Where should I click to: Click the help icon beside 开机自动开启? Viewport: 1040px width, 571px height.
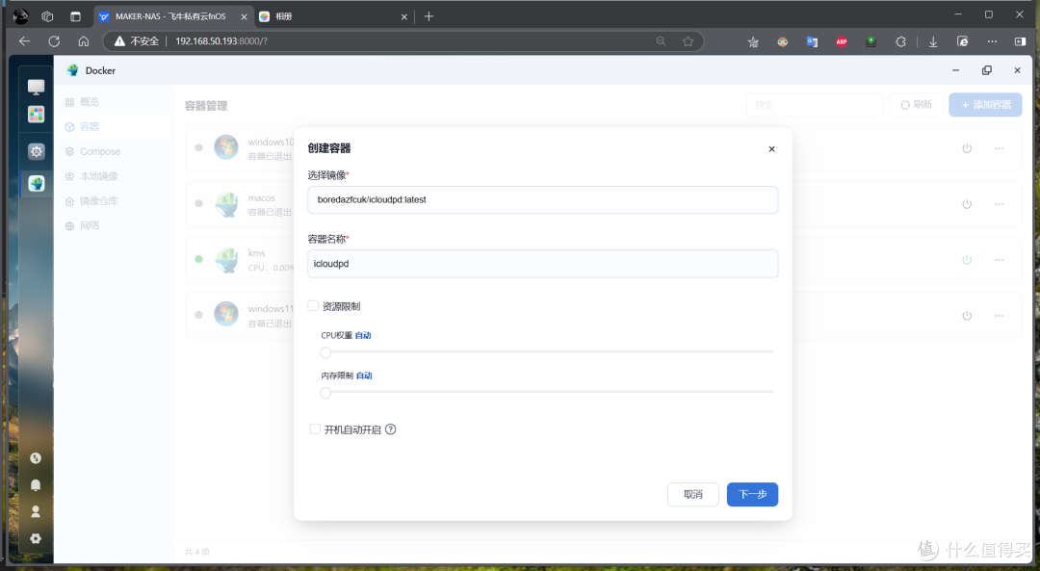click(391, 429)
